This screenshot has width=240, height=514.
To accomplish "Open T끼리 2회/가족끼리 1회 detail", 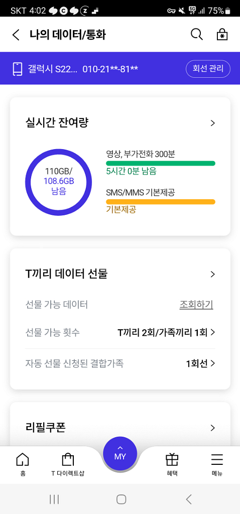I will click(x=166, y=333).
